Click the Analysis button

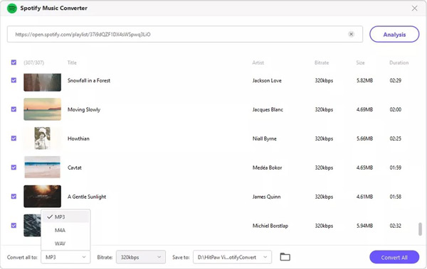[x=394, y=34]
